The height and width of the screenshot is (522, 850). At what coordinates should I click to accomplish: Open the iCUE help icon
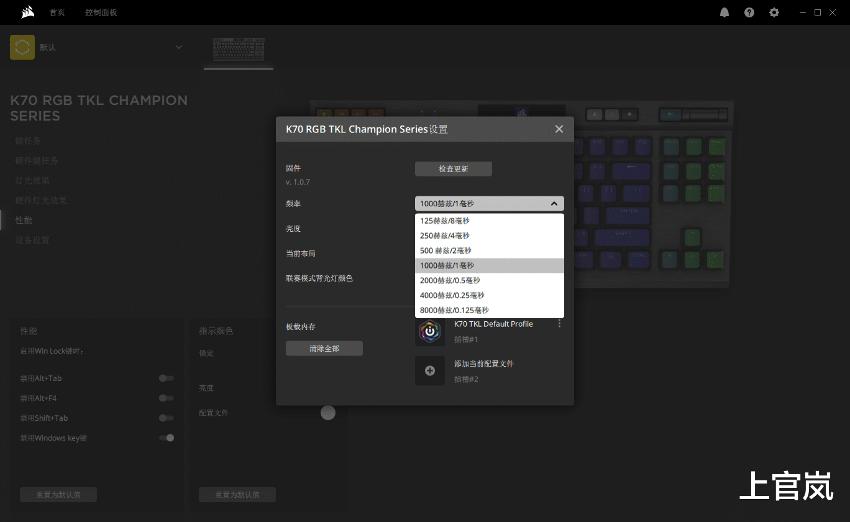click(749, 12)
